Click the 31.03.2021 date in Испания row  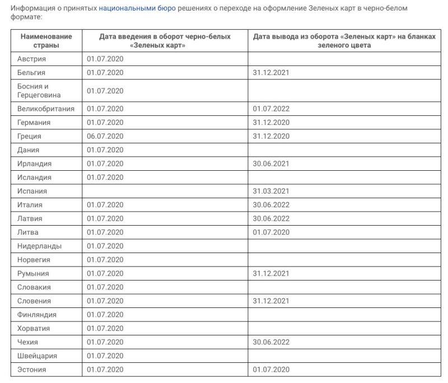pos(271,191)
